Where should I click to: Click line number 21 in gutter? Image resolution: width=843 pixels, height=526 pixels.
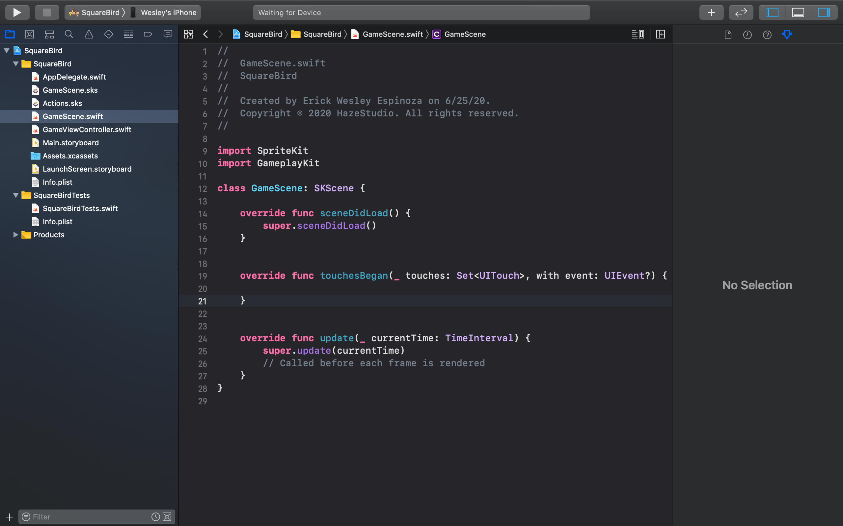[203, 301]
